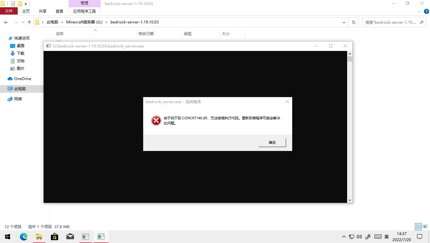This screenshot has width=430, height=243.
Task: Open the Windows Start menu
Action: click(8, 237)
